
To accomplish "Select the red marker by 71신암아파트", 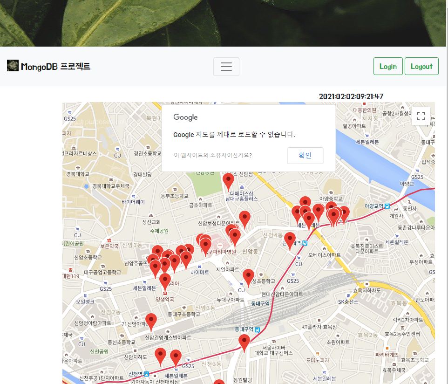I will 151,322.
